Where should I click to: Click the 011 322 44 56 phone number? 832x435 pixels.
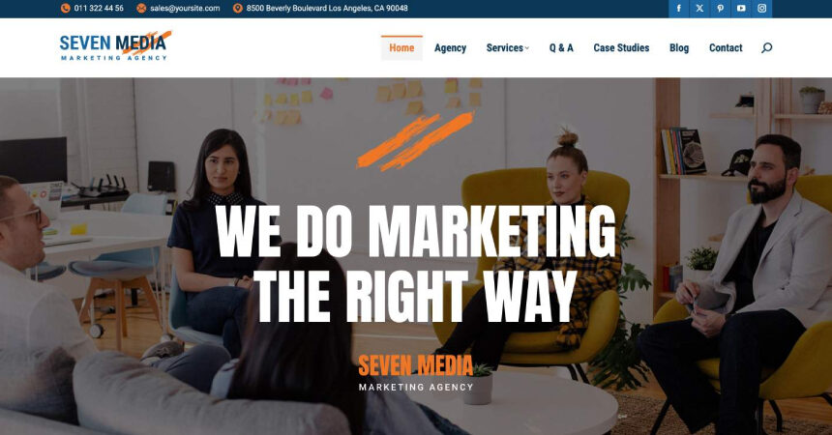point(99,8)
